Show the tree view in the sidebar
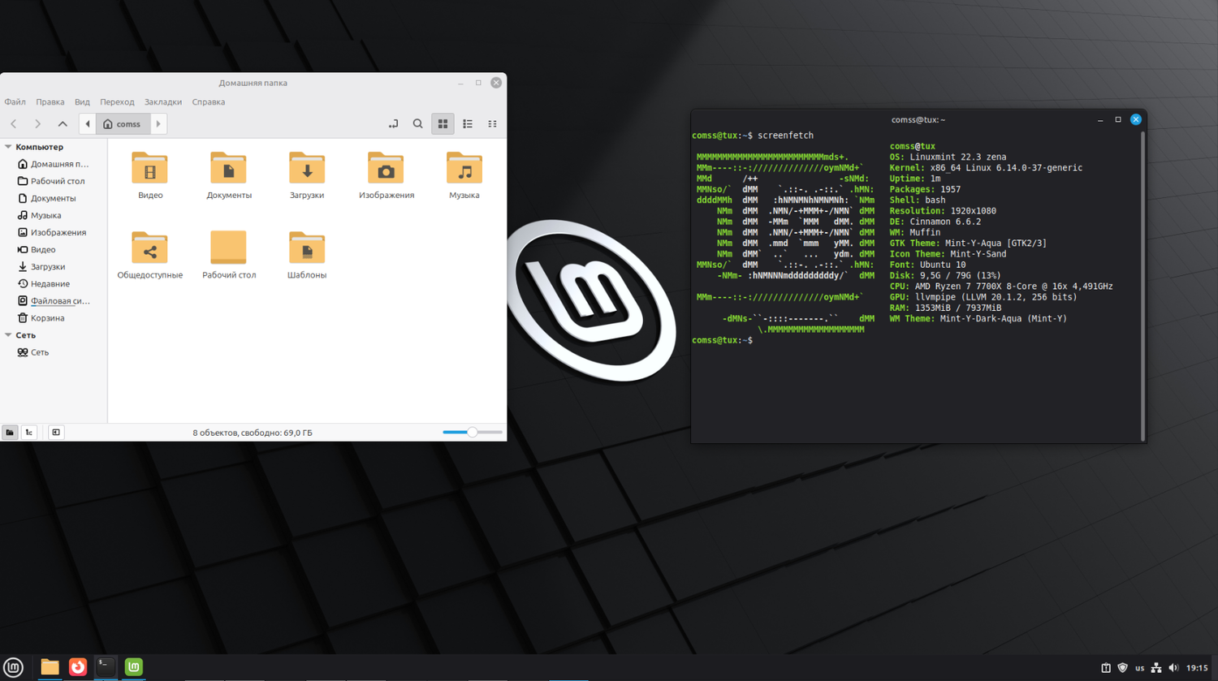Viewport: 1218px width, 681px height. (x=29, y=433)
